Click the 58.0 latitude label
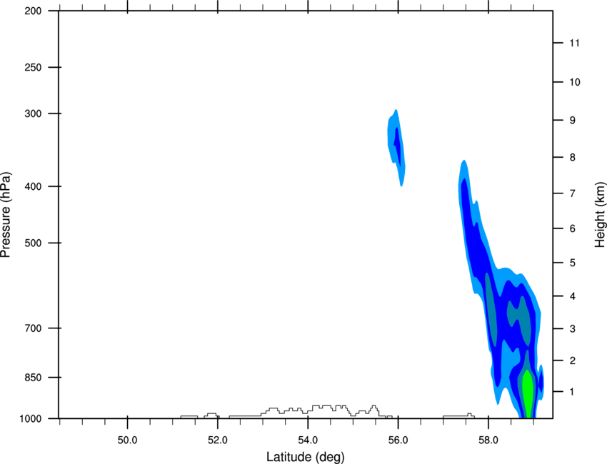Viewport: 607px width, 464px height. click(x=488, y=440)
